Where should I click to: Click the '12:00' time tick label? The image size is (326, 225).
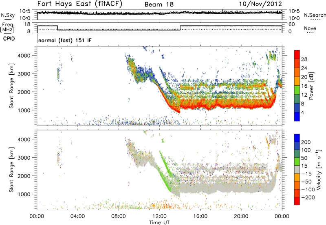[159, 216]
